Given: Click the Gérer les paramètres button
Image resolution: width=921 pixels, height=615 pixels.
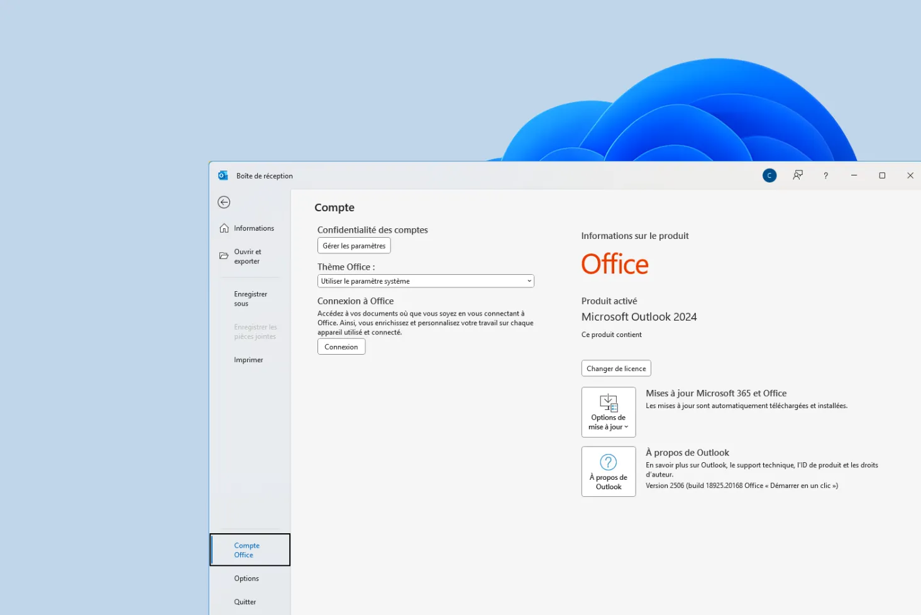Looking at the screenshot, I should 354,246.
